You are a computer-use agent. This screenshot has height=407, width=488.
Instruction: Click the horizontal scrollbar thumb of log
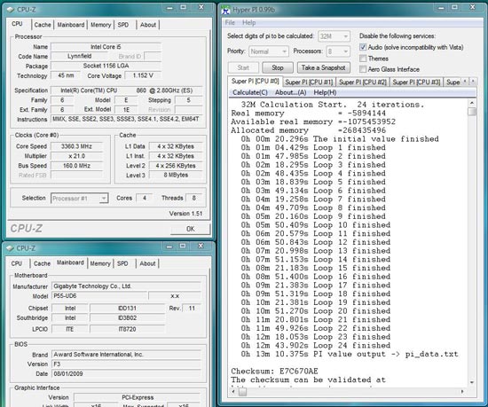click(242, 391)
